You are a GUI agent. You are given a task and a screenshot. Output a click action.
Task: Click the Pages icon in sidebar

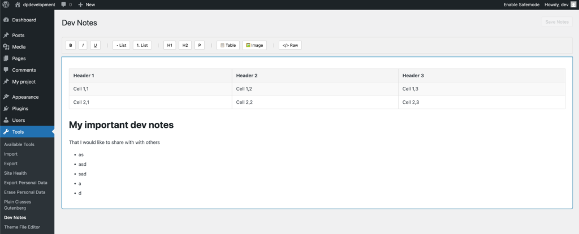pyautogui.click(x=6, y=58)
